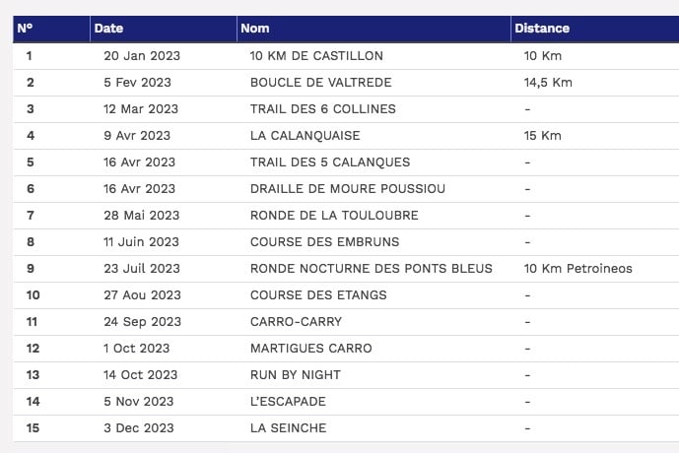Click the 10 Km Petroineos distance cell
Image resolution: width=679 pixels, height=453 pixels.
click(x=578, y=269)
